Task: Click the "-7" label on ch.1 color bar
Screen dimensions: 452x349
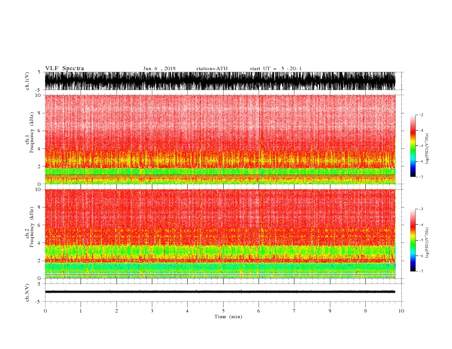Action: pyautogui.click(x=421, y=177)
